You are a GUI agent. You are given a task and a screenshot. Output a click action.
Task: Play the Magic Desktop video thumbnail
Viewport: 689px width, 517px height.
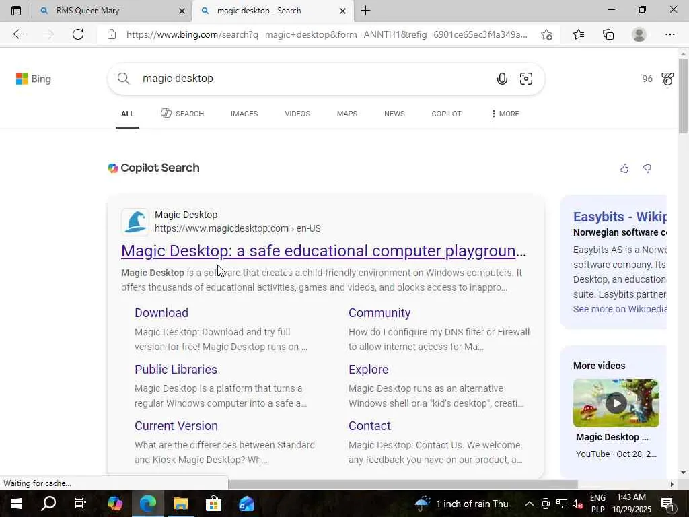(616, 403)
